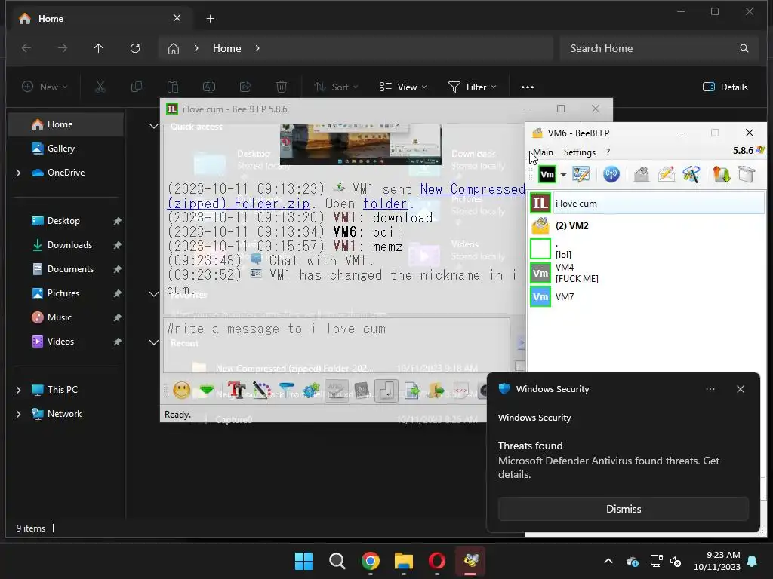The image size is (773, 579).
Task: Open the View dropdown
Action: [403, 87]
